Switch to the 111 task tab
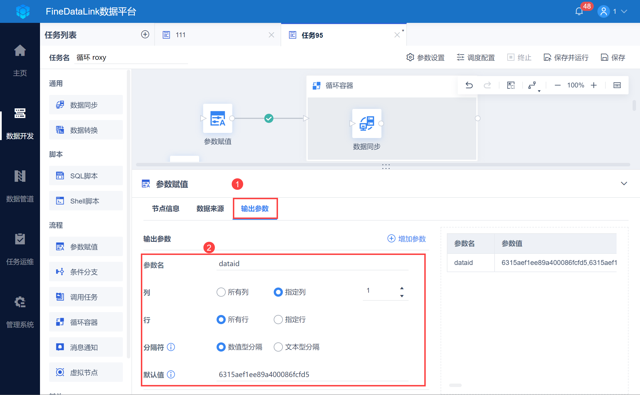640x395 pixels. click(x=181, y=35)
